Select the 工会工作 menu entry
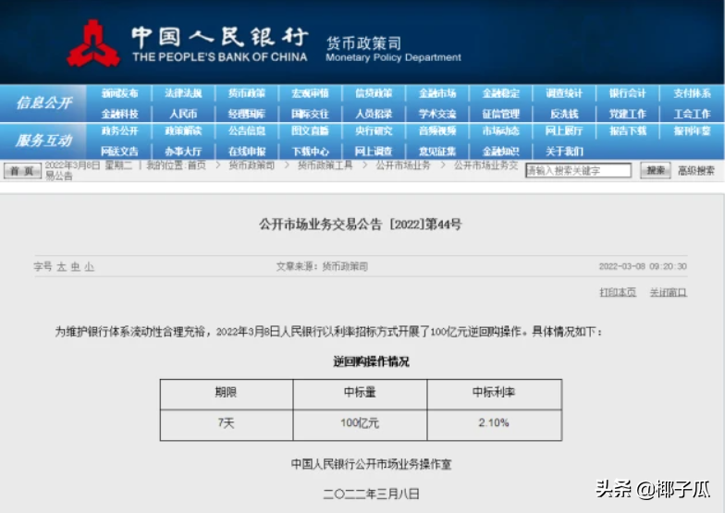The image size is (725, 513). (x=692, y=114)
